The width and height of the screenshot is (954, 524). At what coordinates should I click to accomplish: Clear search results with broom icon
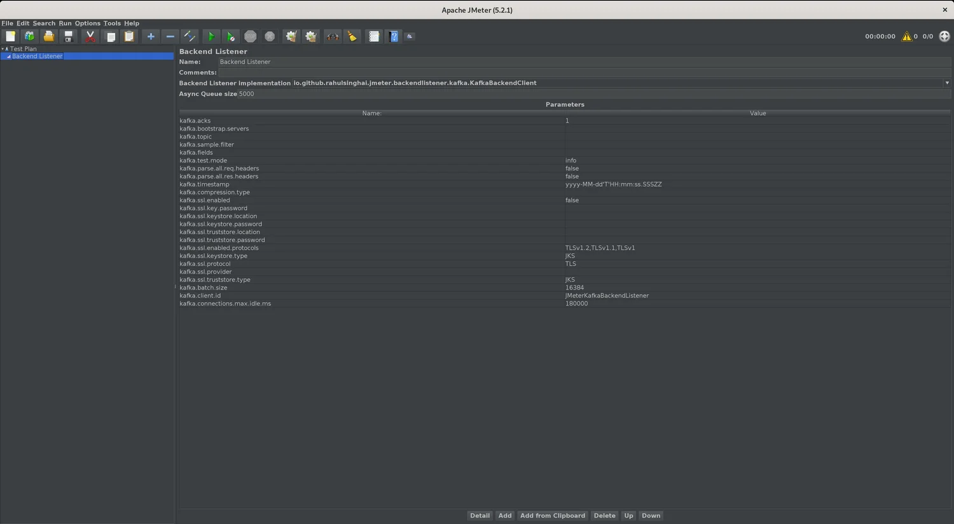coord(352,36)
